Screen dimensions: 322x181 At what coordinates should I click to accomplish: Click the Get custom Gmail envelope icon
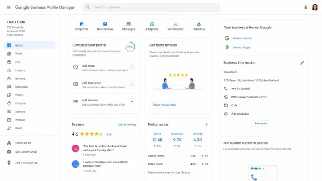tap(9, 152)
